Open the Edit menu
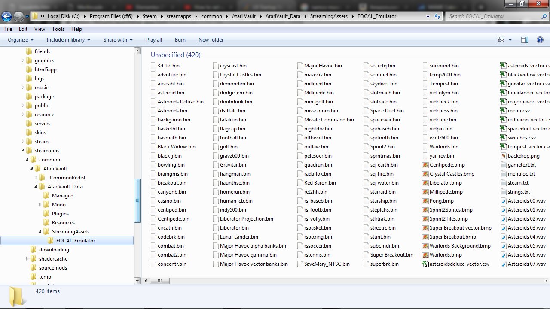The width and height of the screenshot is (550, 309). [23, 29]
